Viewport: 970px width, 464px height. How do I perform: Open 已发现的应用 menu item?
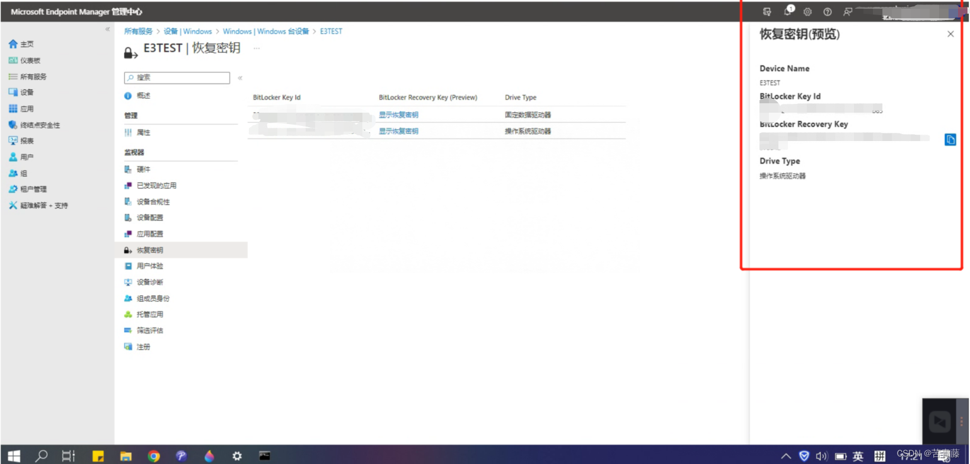tap(151, 186)
